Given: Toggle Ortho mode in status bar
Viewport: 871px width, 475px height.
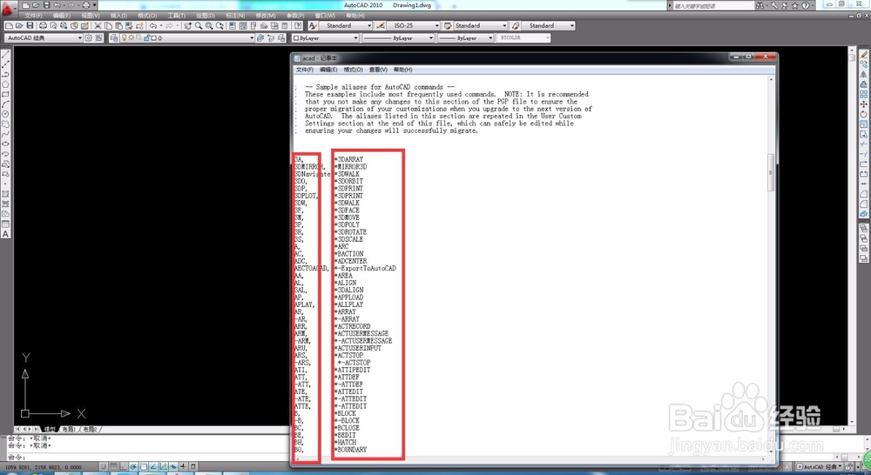Looking at the screenshot, I should [124, 466].
